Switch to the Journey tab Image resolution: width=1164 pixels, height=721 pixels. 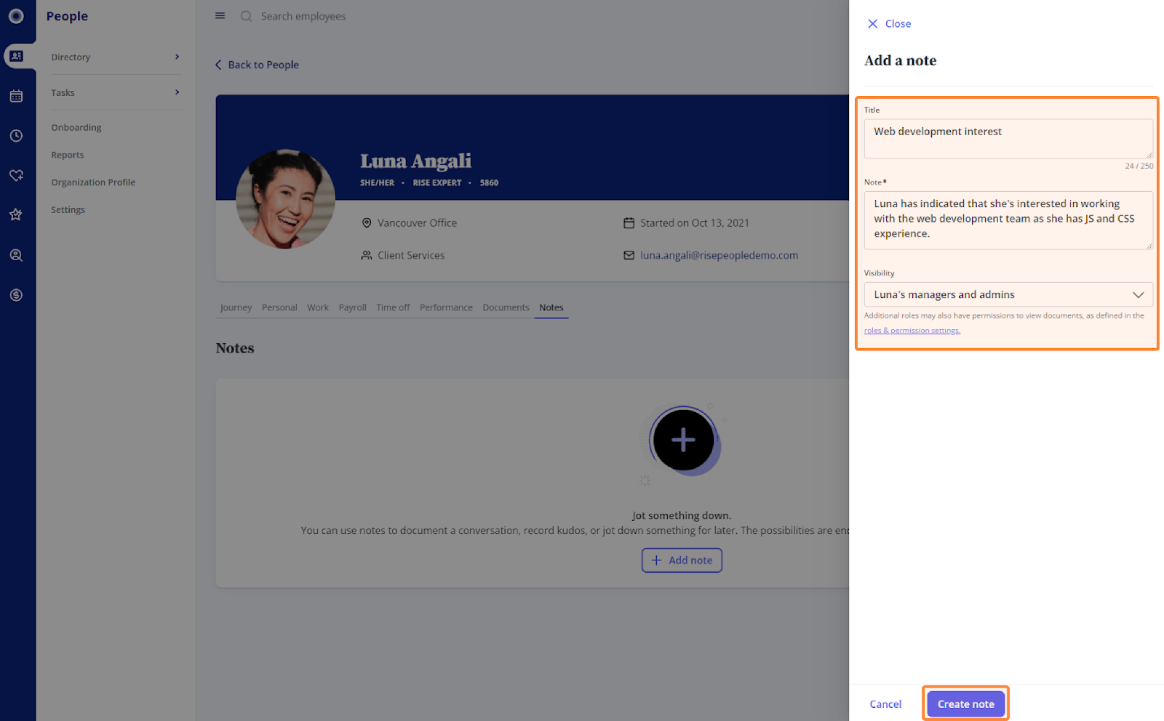pyautogui.click(x=236, y=307)
